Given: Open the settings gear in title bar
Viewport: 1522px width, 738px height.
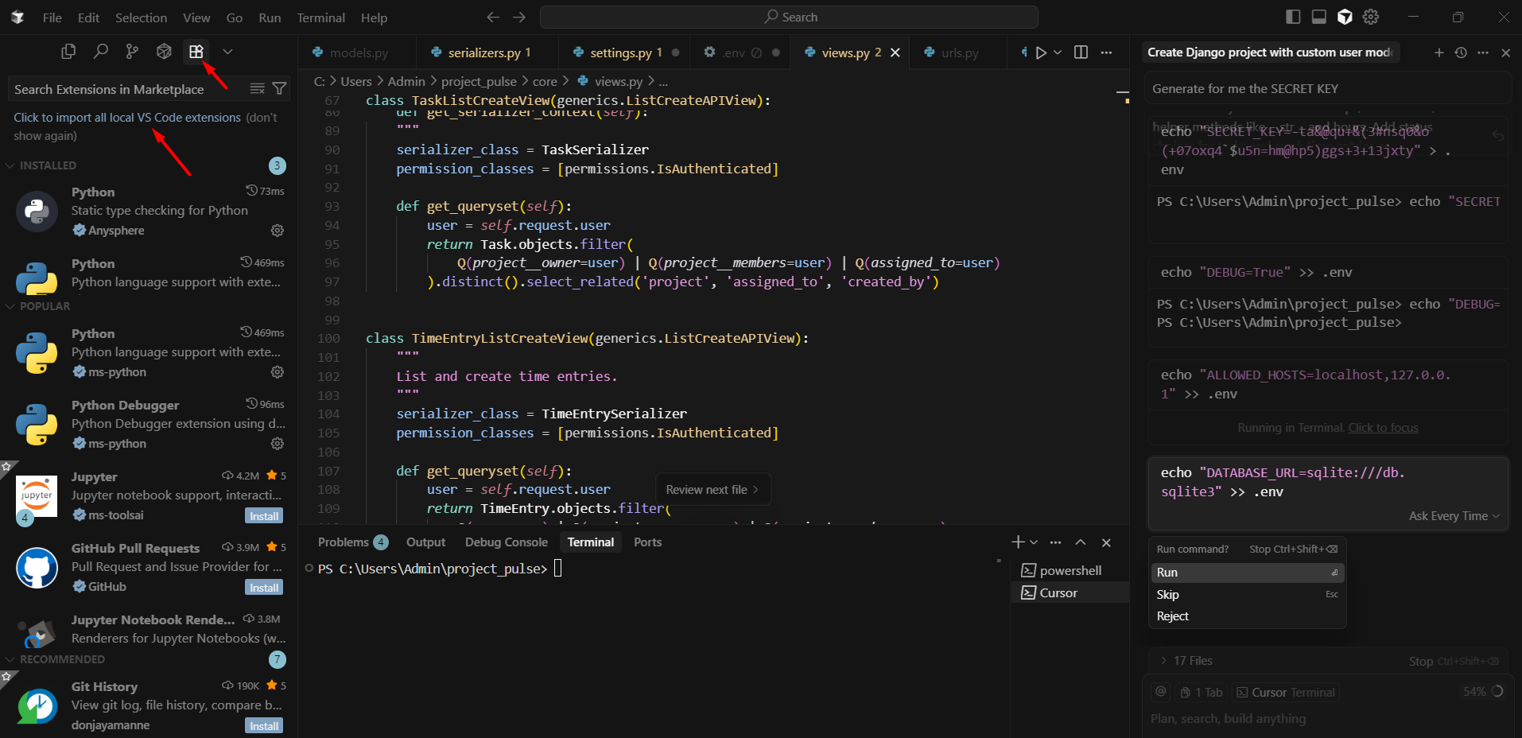Looking at the screenshot, I should click(1371, 17).
